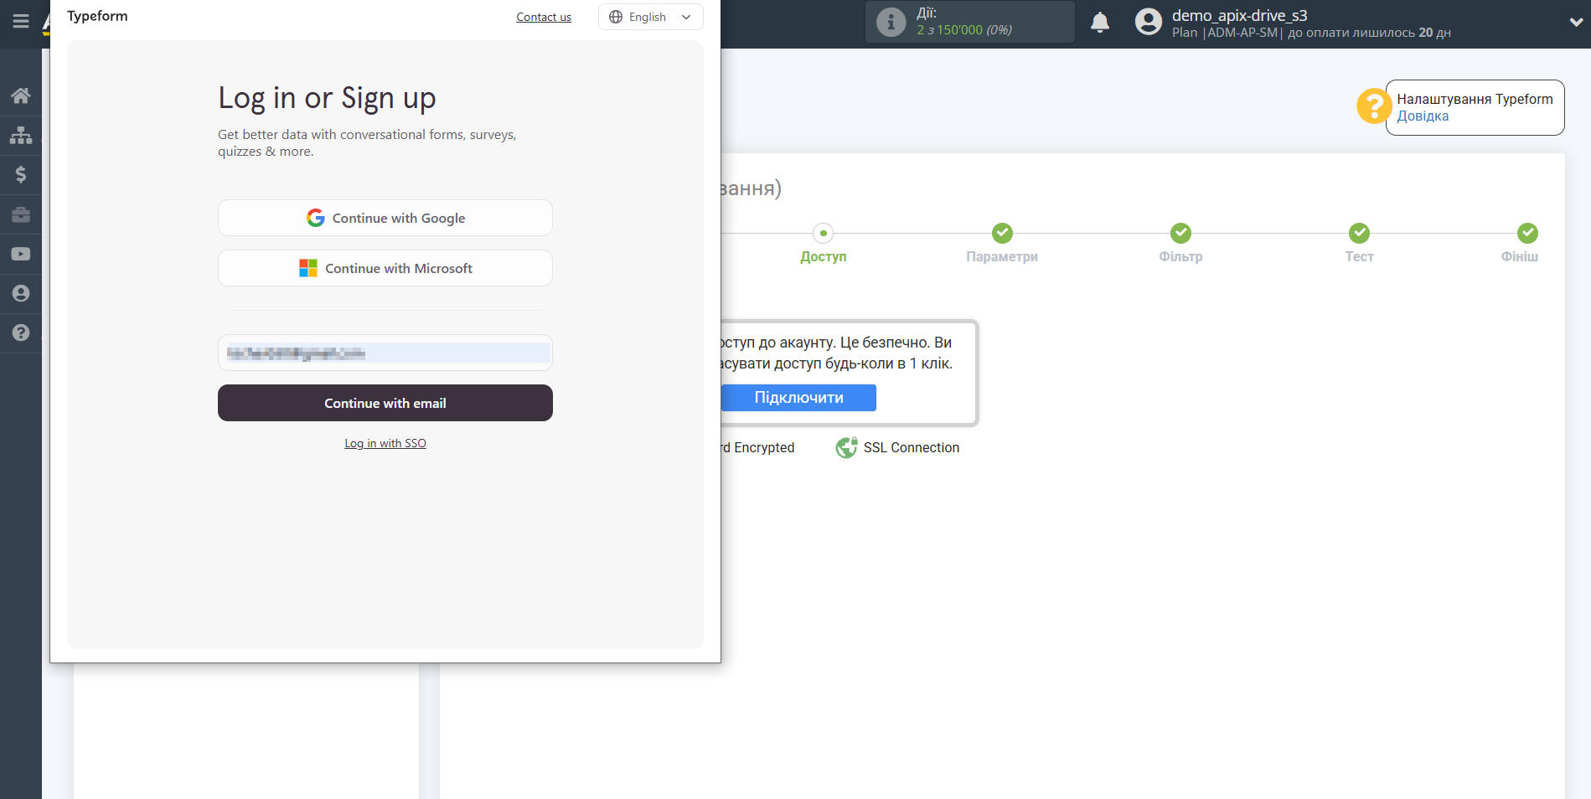Click the Log in or Sign up heading
Image resolution: width=1591 pixels, height=799 pixels.
pyautogui.click(x=327, y=98)
